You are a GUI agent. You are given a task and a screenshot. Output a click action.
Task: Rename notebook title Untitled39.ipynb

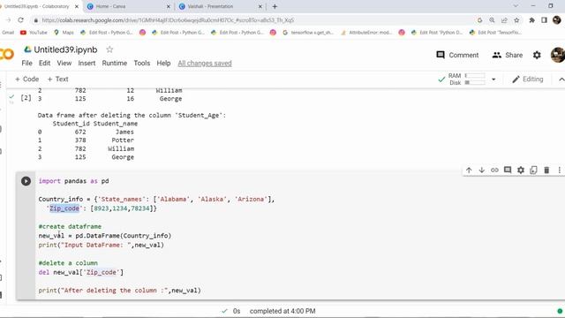click(65, 49)
